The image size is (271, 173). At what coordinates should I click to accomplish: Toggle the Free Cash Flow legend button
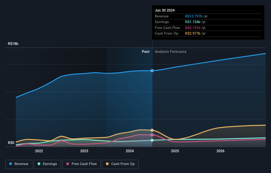pos(82,164)
